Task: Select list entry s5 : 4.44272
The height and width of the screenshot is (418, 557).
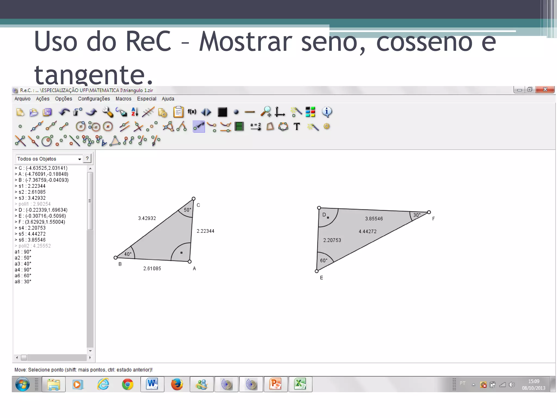Action: tap(30, 234)
